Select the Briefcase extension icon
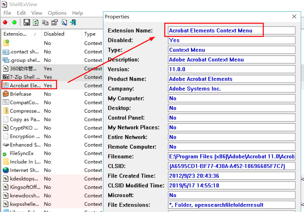This screenshot has height=212, width=304. coord(6,94)
